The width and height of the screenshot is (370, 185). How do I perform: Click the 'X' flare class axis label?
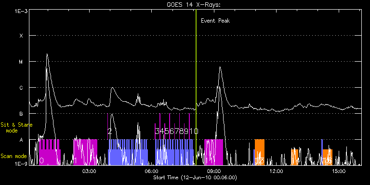21,36
